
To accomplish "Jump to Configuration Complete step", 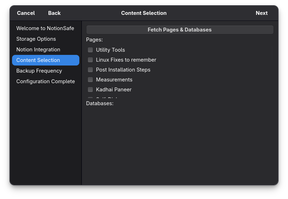I will point(45,81).
